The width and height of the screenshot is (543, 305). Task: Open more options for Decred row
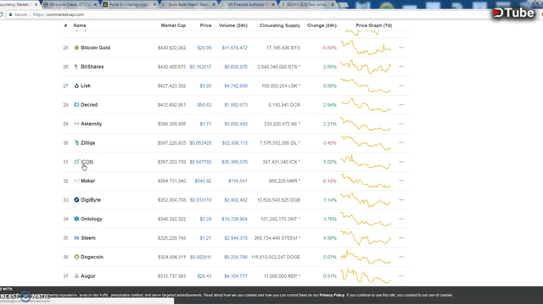click(x=401, y=105)
